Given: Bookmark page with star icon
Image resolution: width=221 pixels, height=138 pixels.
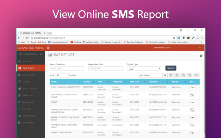Looking at the screenshot, I should click(x=174, y=38).
